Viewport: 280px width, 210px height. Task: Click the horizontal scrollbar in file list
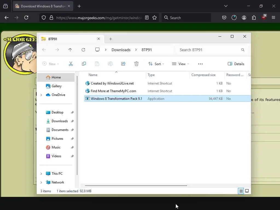tap(136, 186)
